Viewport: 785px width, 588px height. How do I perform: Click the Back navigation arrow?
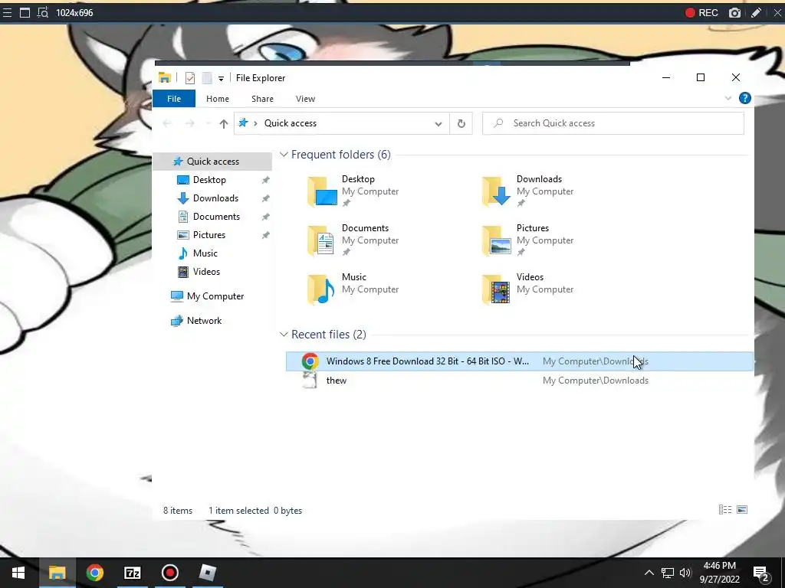coord(167,123)
